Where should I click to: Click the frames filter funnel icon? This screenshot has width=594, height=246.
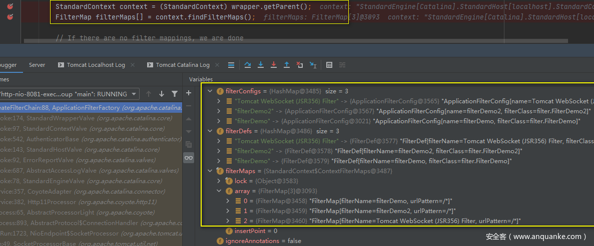tap(175, 94)
